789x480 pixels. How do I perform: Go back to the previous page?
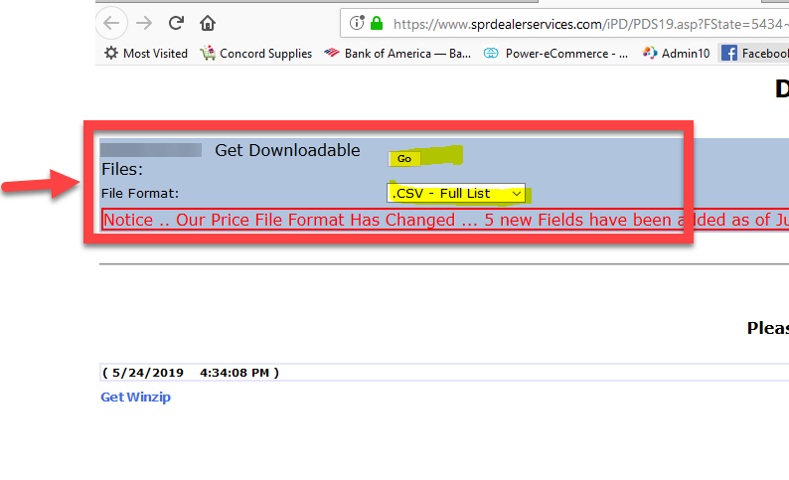pos(114,22)
